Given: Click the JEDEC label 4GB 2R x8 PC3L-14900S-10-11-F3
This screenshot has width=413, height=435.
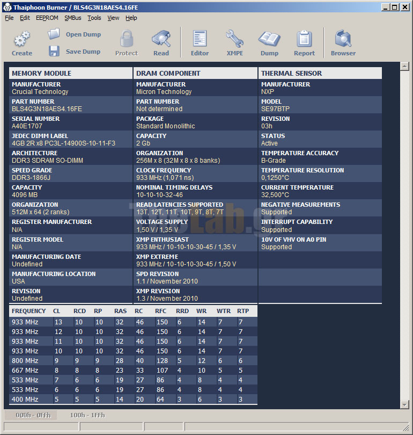Looking at the screenshot, I should [63, 143].
